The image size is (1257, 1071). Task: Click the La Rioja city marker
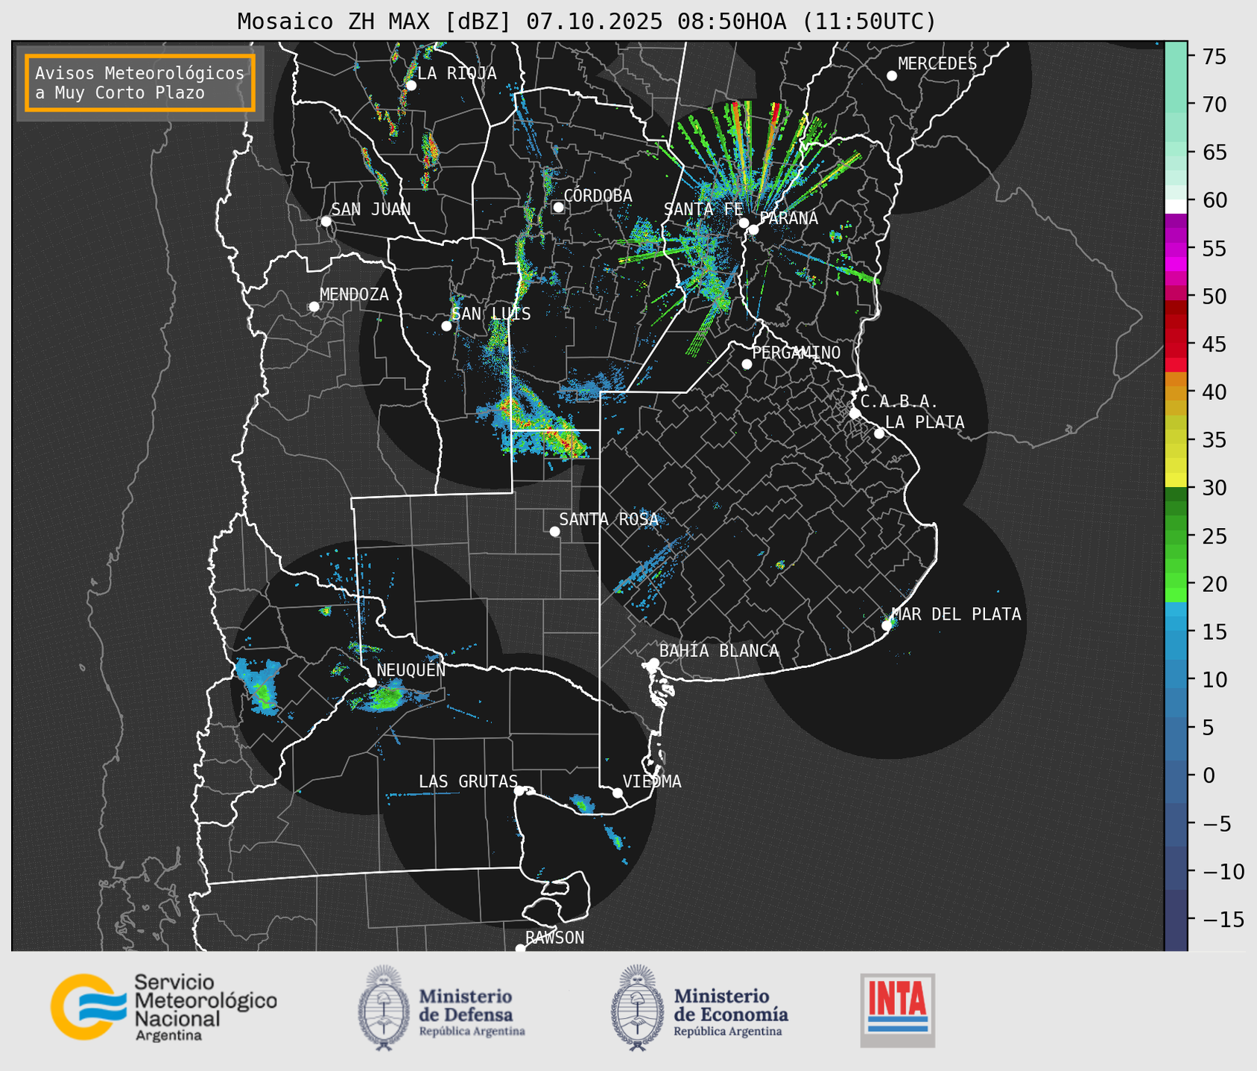[411, 85]
